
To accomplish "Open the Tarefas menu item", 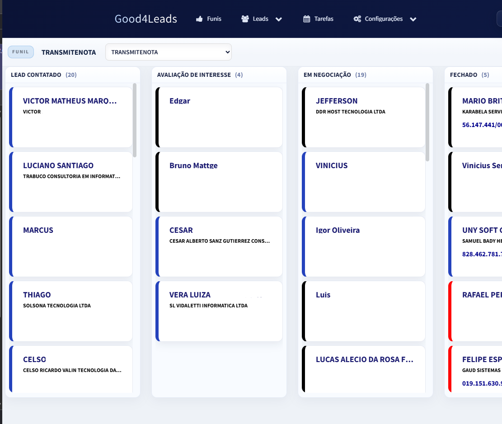I will tap(324, 19).
